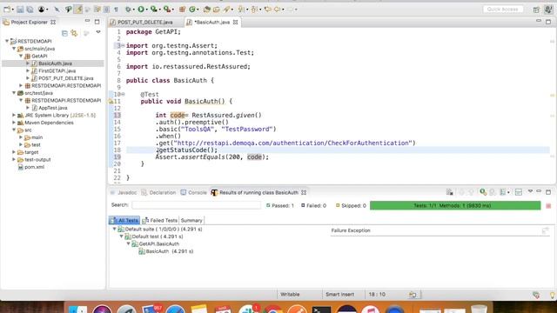Click the magnifier rerun icon in results toolbar
This screenshot has height=313, width=557.
483,192
